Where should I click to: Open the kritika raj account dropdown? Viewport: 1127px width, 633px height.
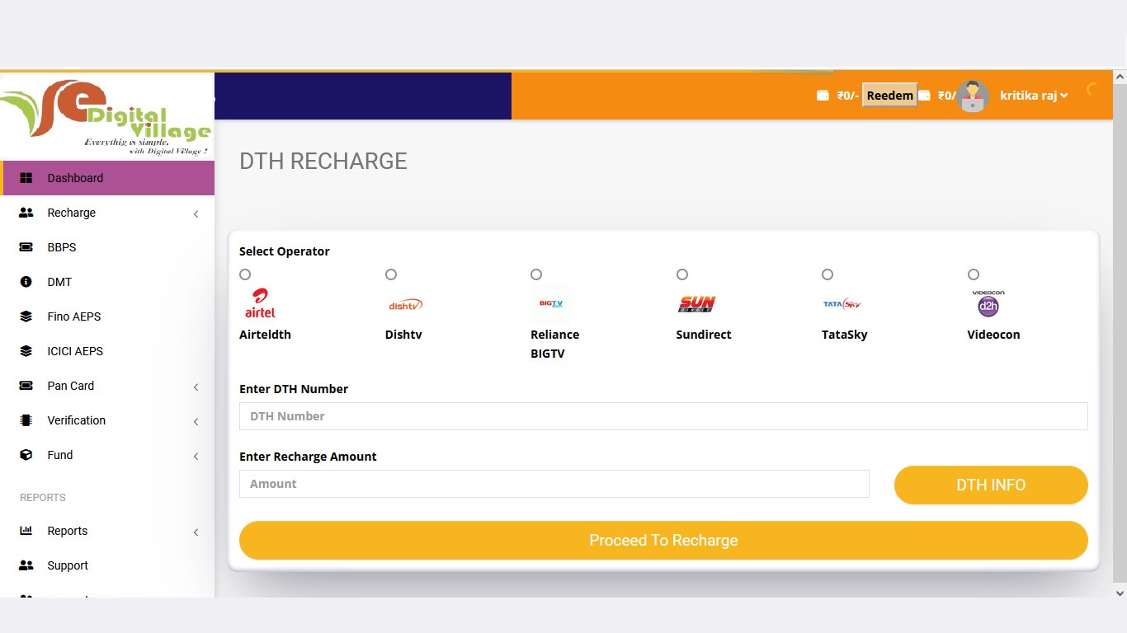coord(1034,96)
